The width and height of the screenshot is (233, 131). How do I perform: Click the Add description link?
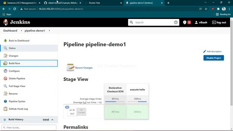click(x=213, y=51)
